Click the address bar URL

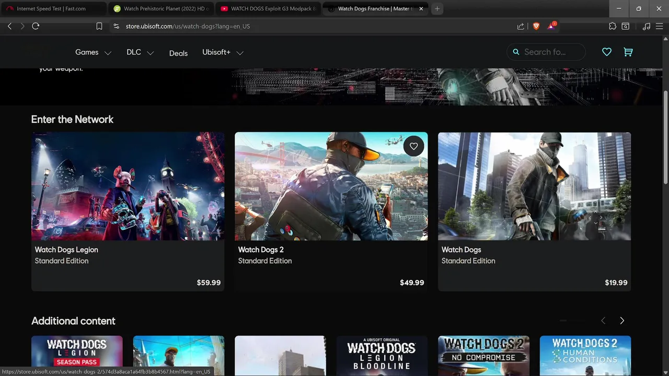point(188,26)
